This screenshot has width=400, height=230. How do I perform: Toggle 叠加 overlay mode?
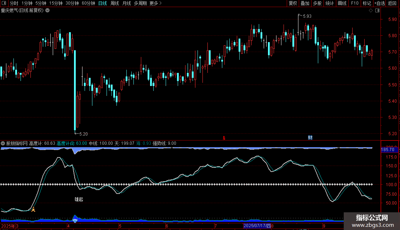pyautogui.click(x=305, y=3)
